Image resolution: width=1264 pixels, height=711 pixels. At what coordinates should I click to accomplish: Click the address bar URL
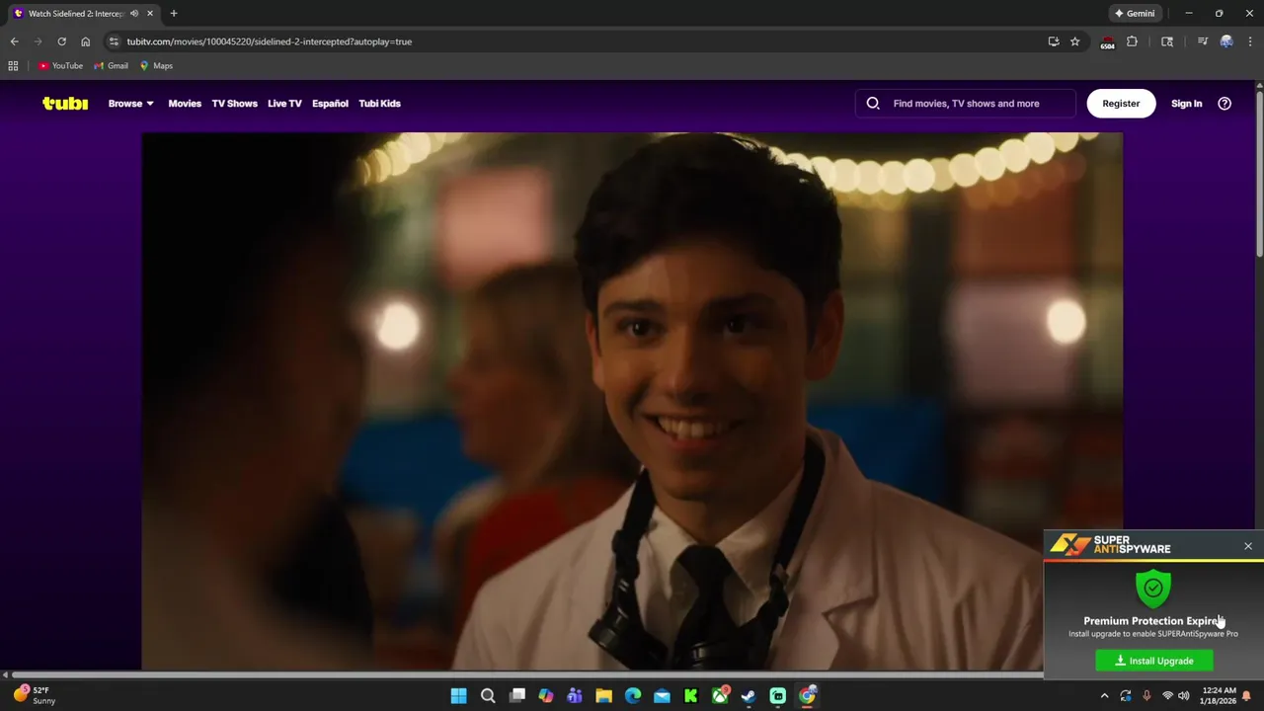[x=269, y=41]
